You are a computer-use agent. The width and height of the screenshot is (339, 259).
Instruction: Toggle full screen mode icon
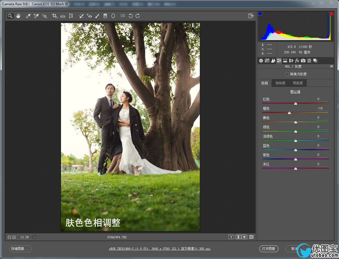[x=251, y=16]
